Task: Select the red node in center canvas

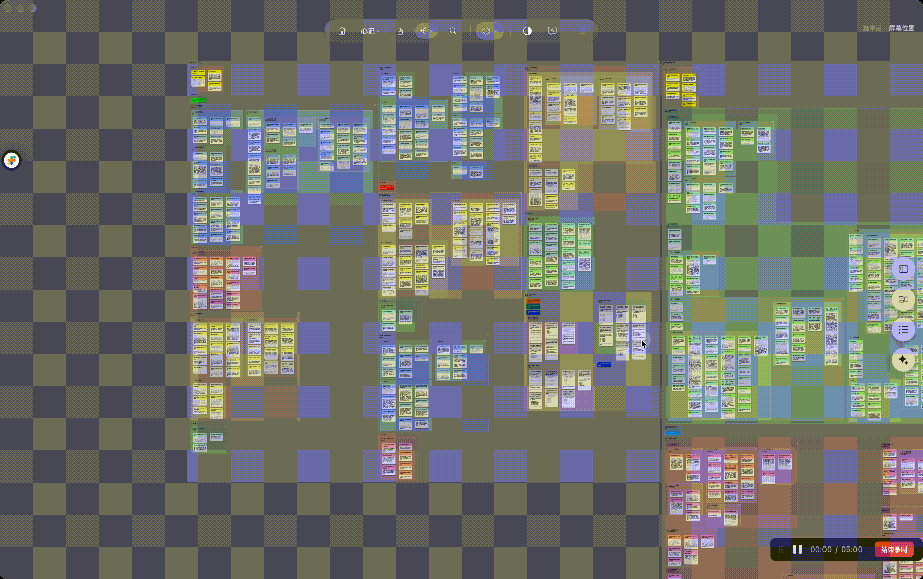Action: (x=387, y=188)
